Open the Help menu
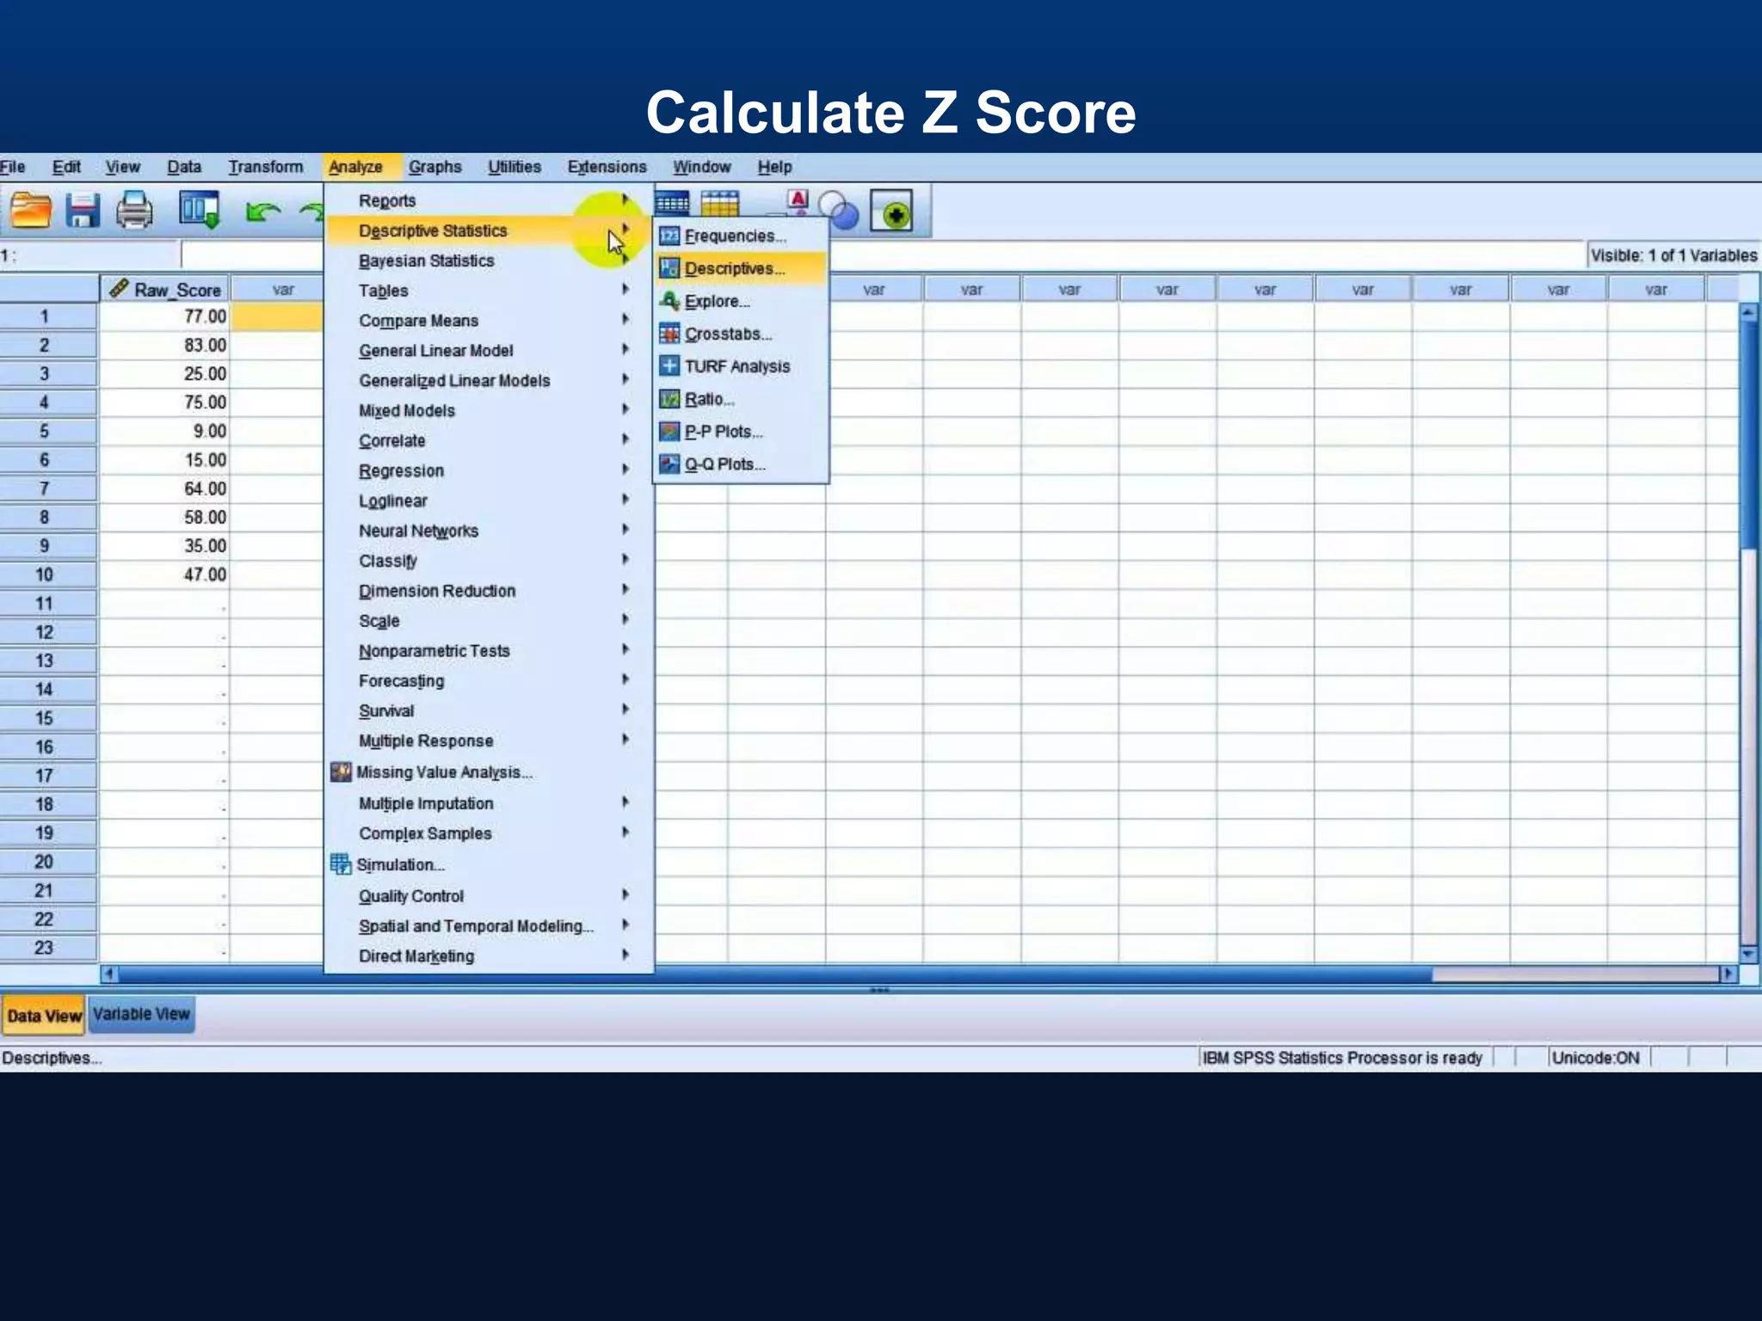The width and height of the screenshot is (1762, 1321). pyautogui.click(x=774, y=167)
